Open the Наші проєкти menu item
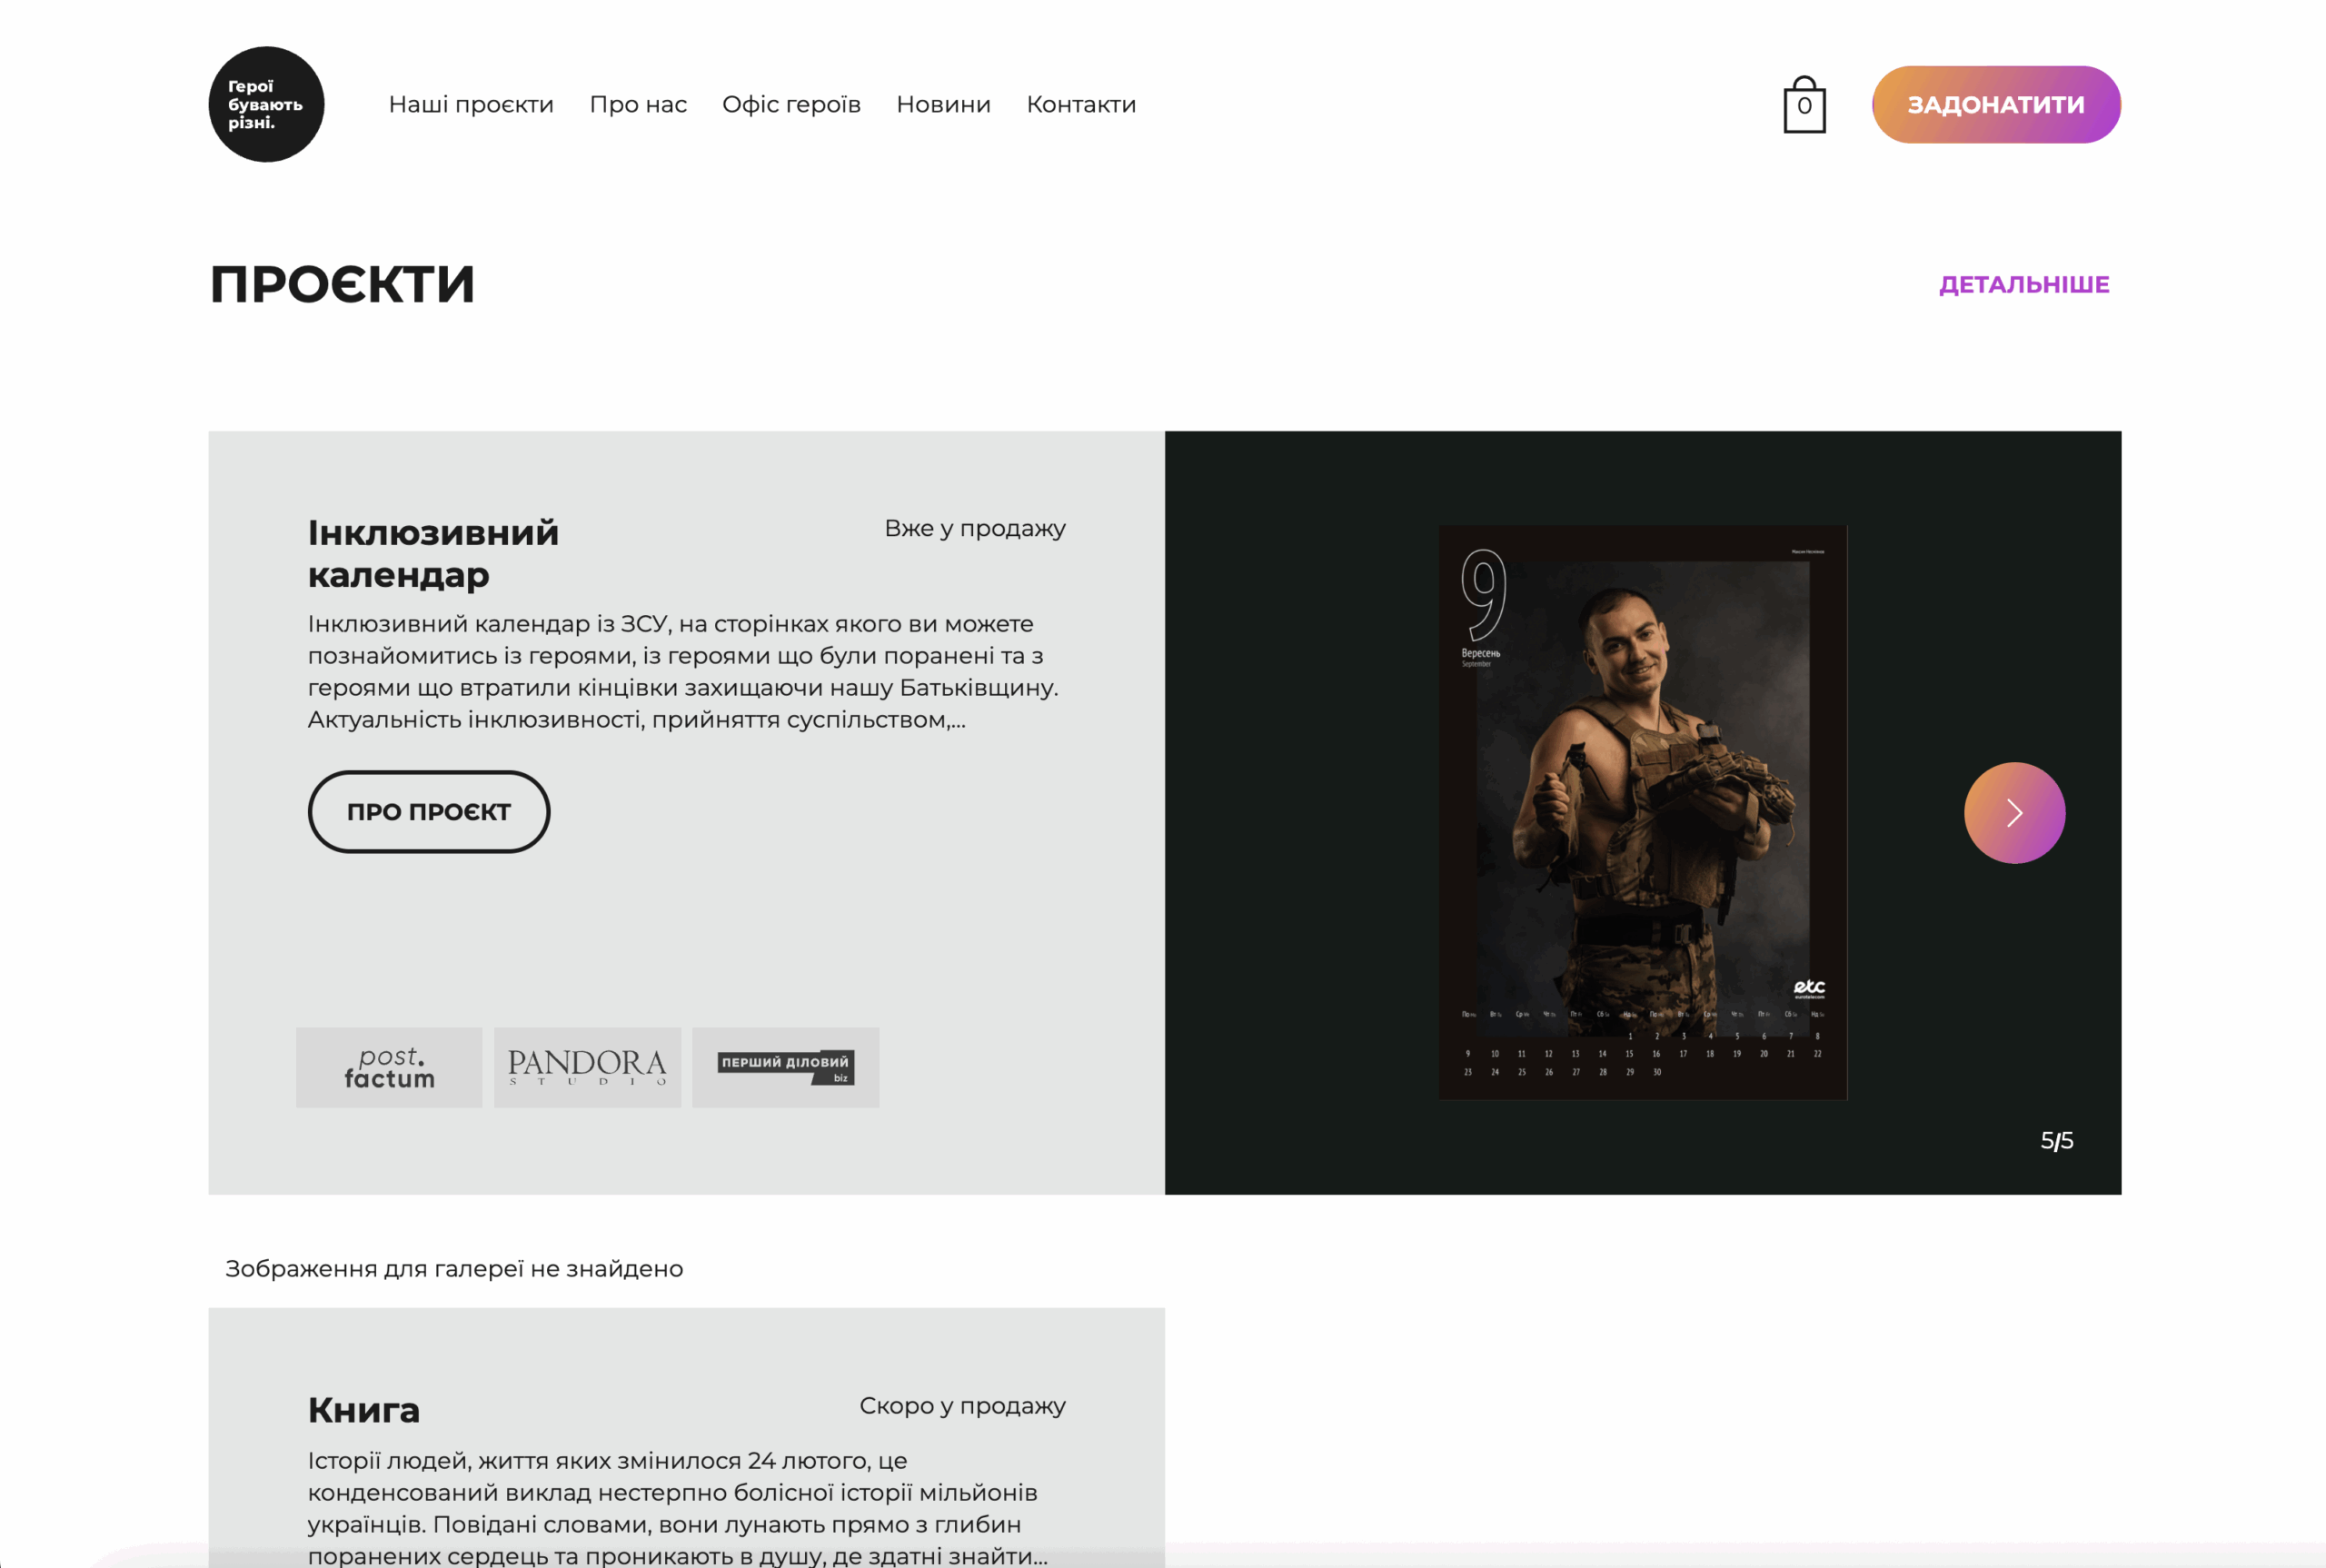This screenshot has width=2326, height=1568. pyautogui.click(x=471, y=104)
